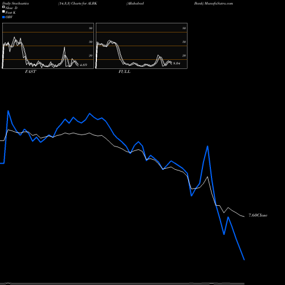Click the FAST stochastic mini chart
This screenshot has height=285, width=285.
click(x=48, y=46)
